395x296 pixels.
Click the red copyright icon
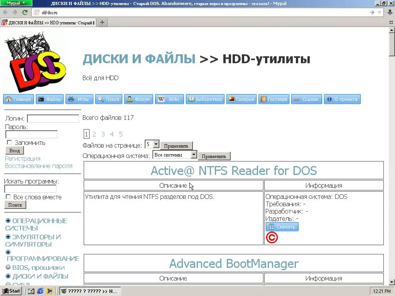point(272,237)
